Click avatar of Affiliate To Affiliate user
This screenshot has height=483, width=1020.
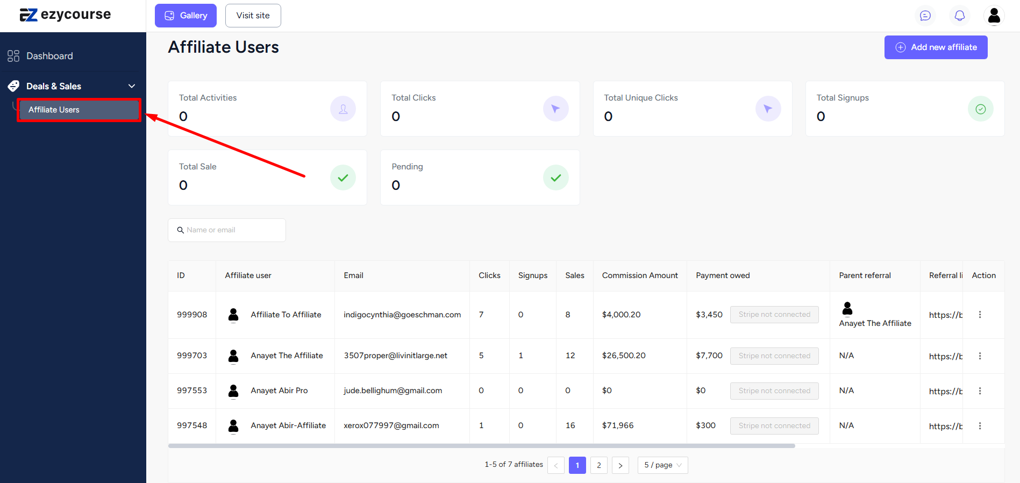(233, 315)
